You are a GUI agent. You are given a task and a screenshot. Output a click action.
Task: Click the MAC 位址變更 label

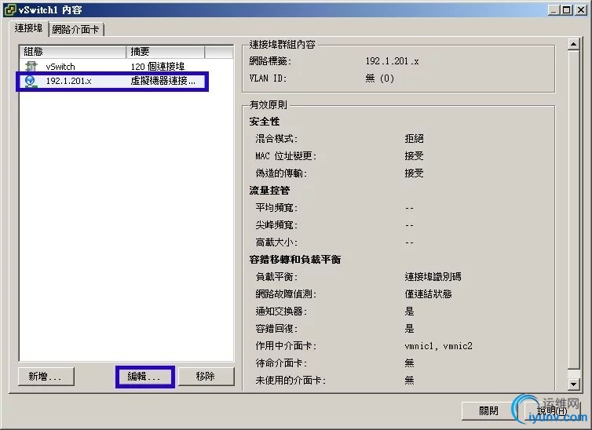(x=286, y=156)
